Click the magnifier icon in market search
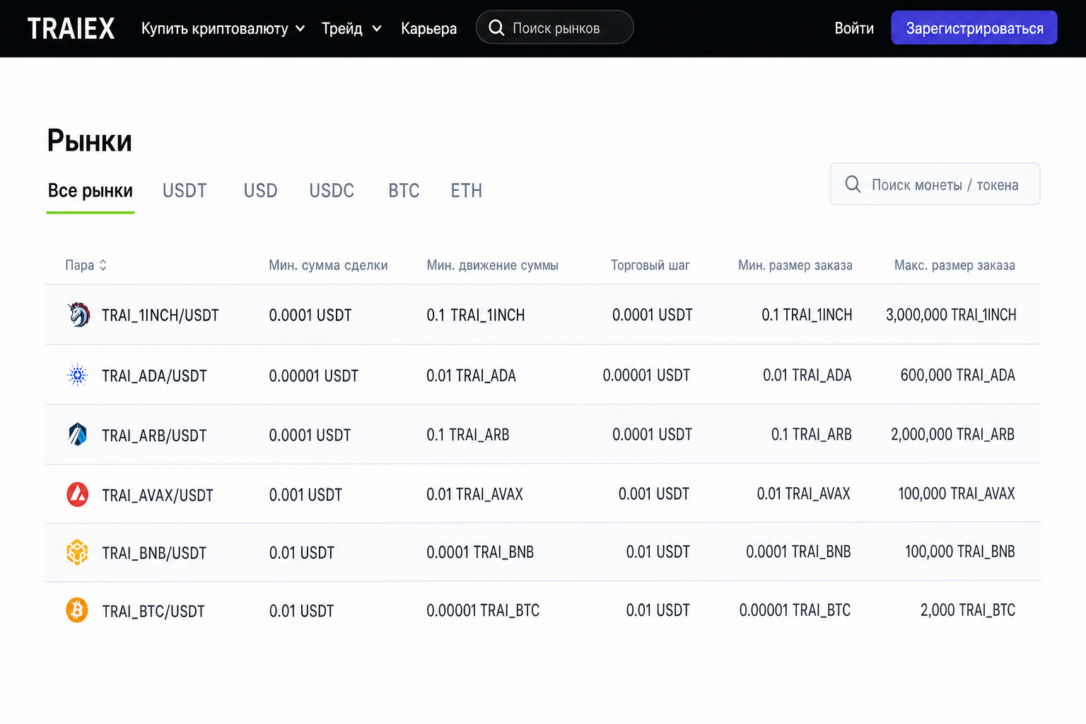This screenshot has height=724, width=1086. (x=496, y=28)
